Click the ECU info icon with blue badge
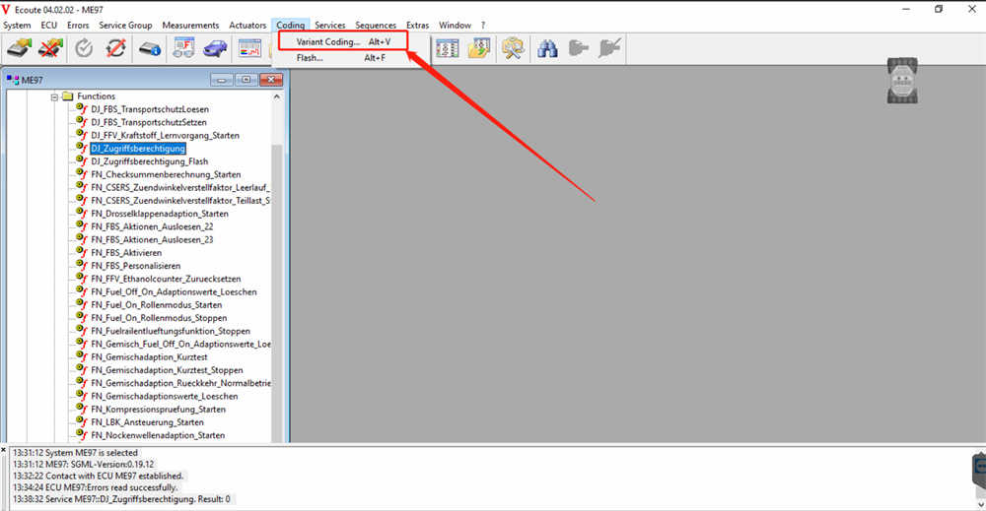Image resolution: width=986 pixels, height=511 pixels. (150, 48)
